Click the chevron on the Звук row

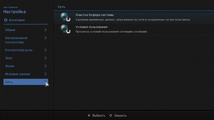45,58
